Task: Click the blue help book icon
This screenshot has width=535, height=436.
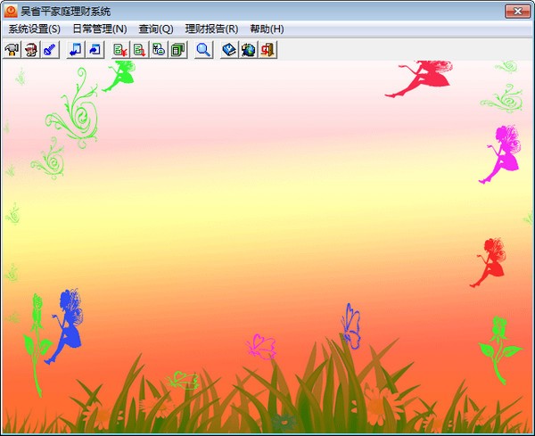Action: point(230,50)
